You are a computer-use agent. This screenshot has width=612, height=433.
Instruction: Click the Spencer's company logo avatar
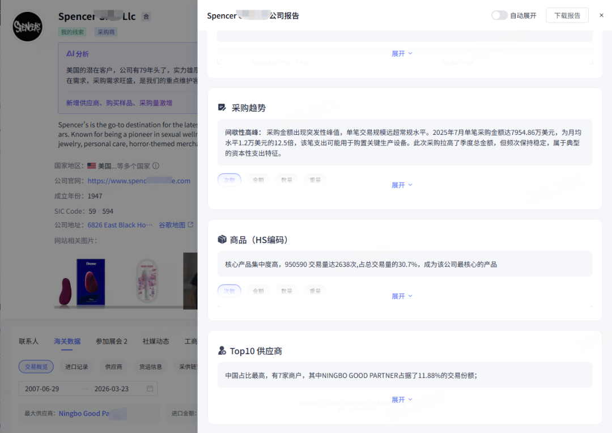click(27, 27)
